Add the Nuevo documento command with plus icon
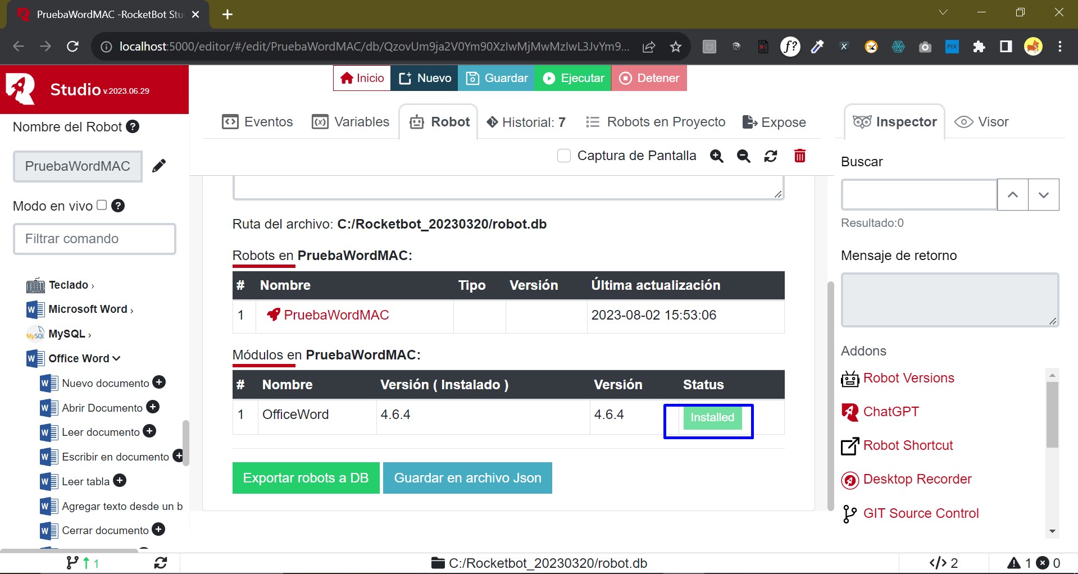Screen dimensions: 1078x574 (160, 382)
